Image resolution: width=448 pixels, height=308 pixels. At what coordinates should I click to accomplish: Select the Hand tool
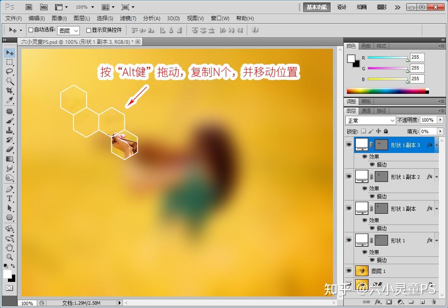(10, 247)
